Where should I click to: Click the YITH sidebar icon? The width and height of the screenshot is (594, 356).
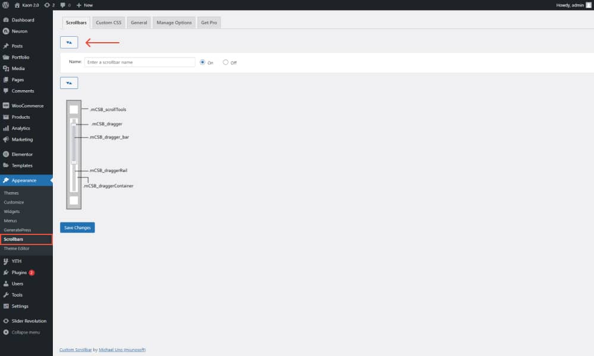click(x=7, y=260)
